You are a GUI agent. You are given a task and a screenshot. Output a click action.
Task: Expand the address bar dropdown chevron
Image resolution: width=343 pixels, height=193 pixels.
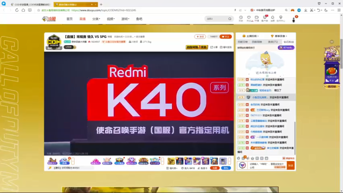tap(245, 10)
